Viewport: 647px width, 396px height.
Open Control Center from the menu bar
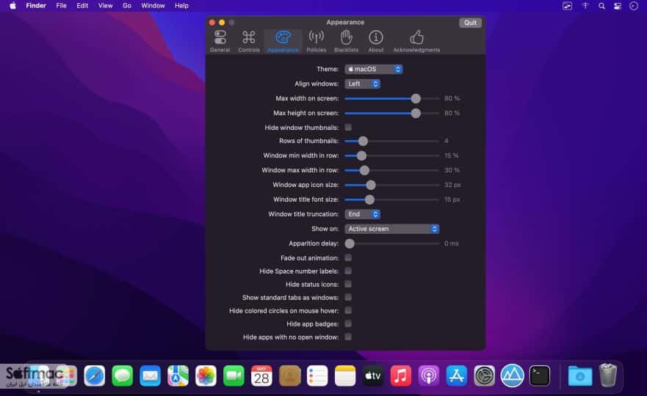618,6
